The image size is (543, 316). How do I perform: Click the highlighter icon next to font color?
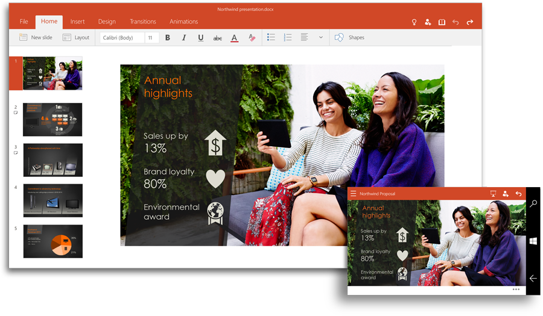coord(252,37)
